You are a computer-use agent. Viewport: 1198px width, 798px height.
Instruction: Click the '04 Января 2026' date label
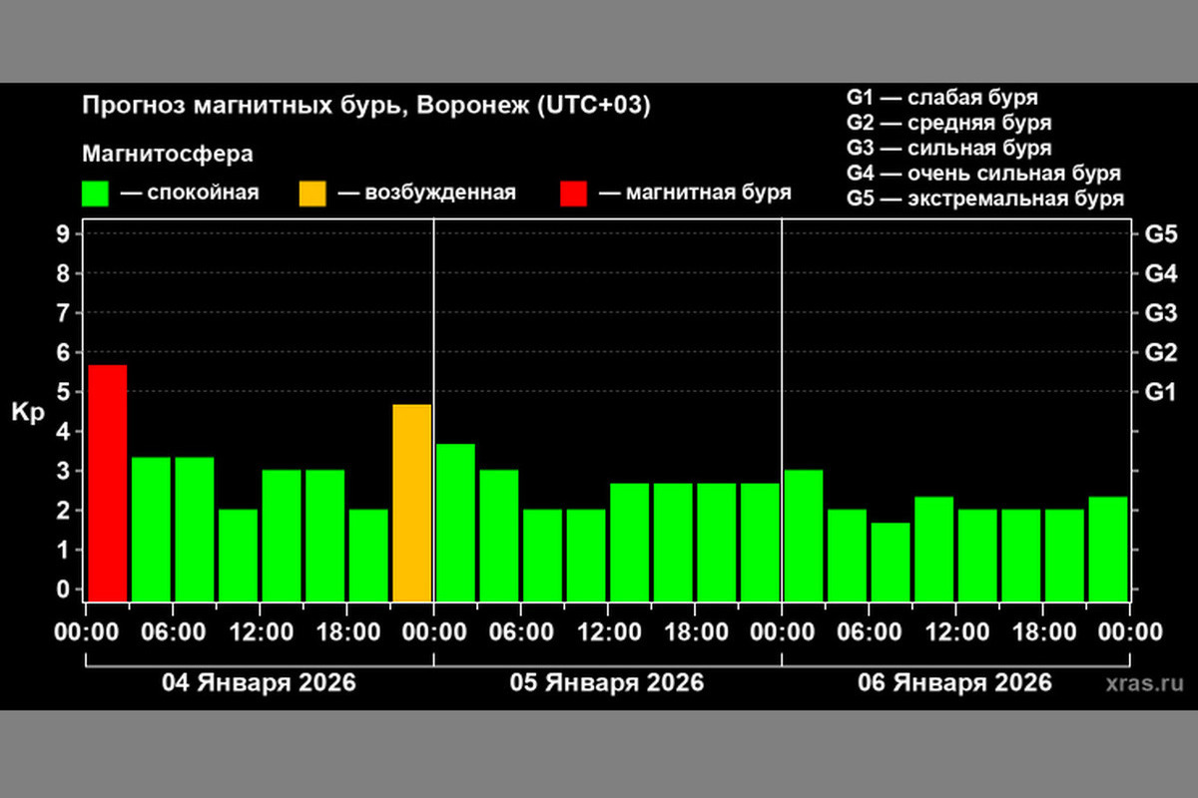tap(259, 683)
